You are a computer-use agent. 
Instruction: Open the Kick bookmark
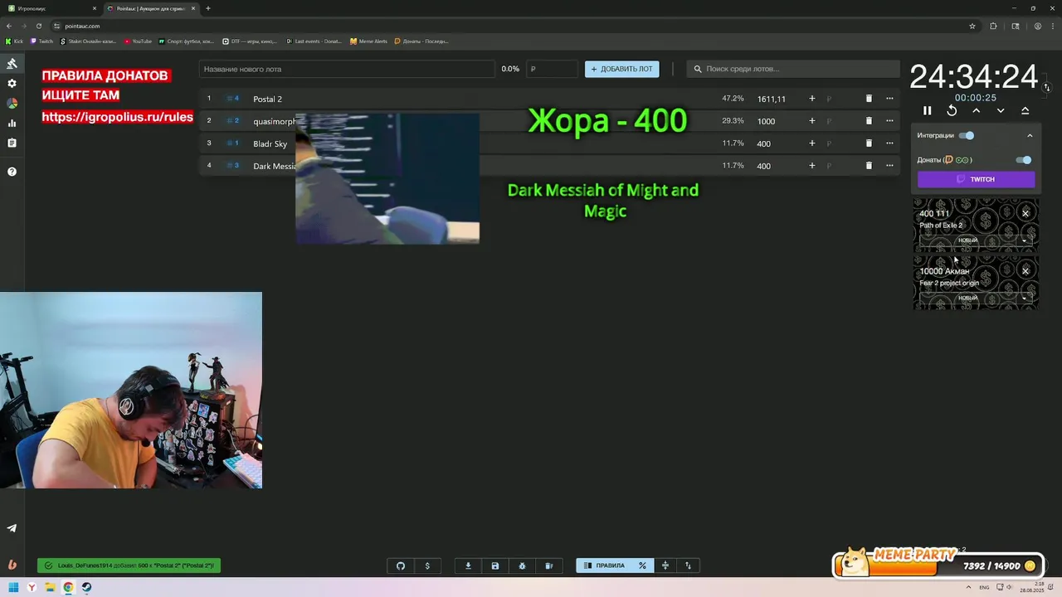14,41
